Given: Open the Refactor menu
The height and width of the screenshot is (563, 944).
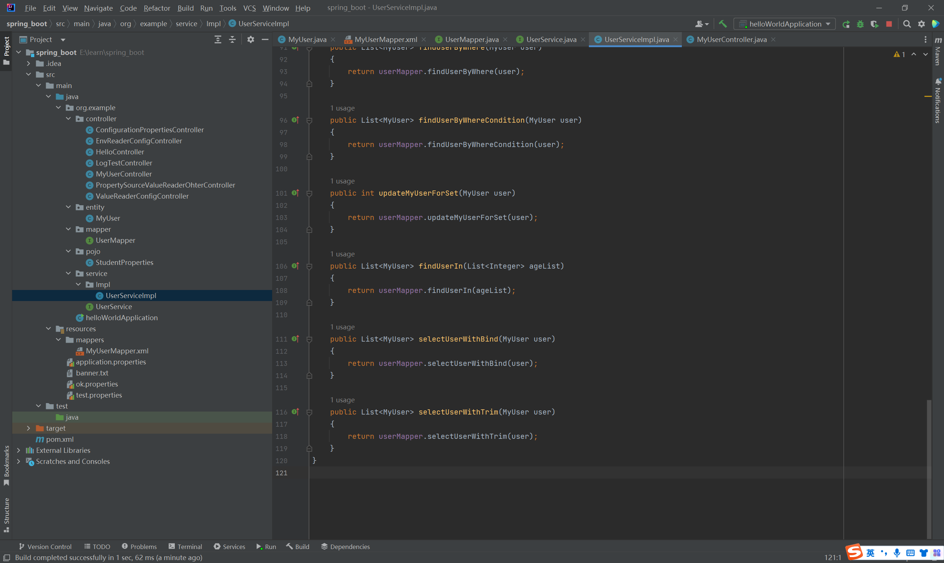Looking at the screenshot, I should [156, 8].
